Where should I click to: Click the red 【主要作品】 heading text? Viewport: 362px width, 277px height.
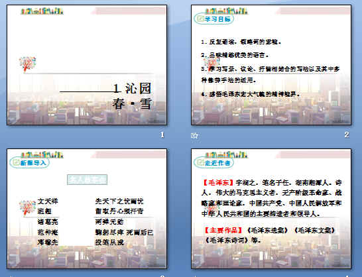pos(223,230)
